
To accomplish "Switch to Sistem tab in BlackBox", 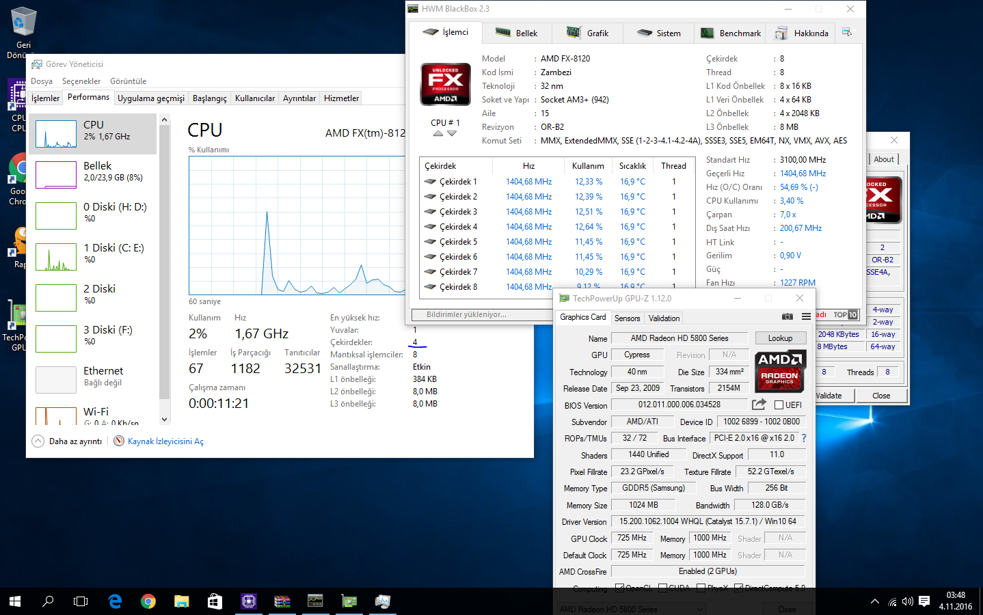I will 659,33.
